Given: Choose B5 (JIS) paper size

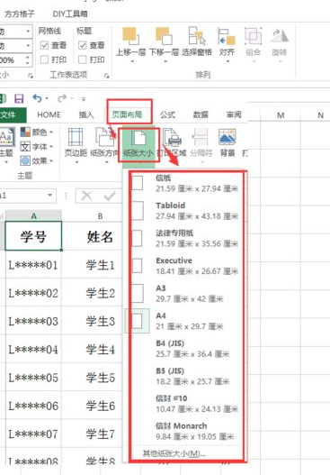Looking at the screenshot, I should coord(185,376).
